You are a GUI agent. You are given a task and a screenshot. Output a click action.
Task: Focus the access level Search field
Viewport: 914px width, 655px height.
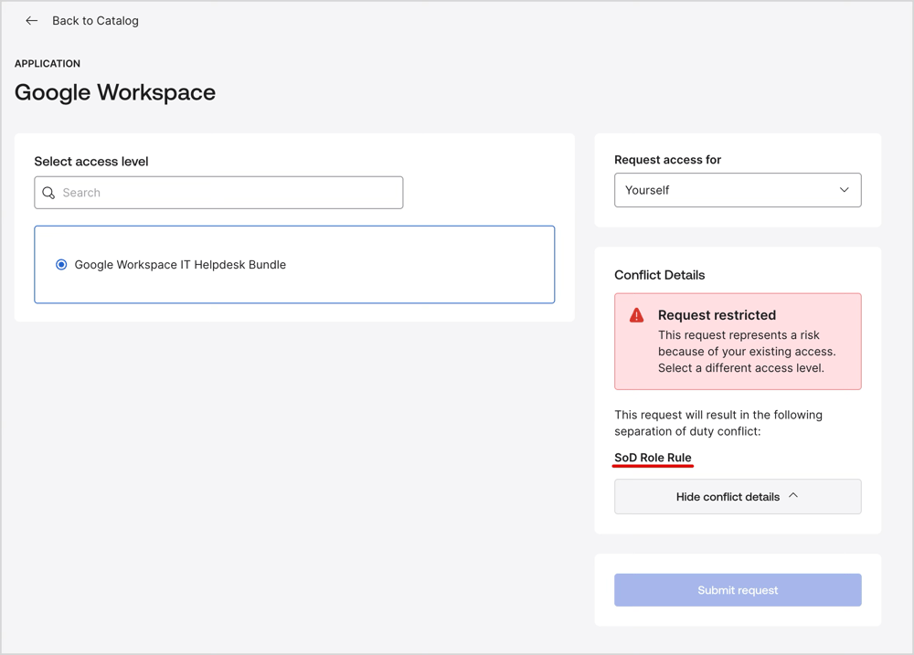(x=218, y=193)
